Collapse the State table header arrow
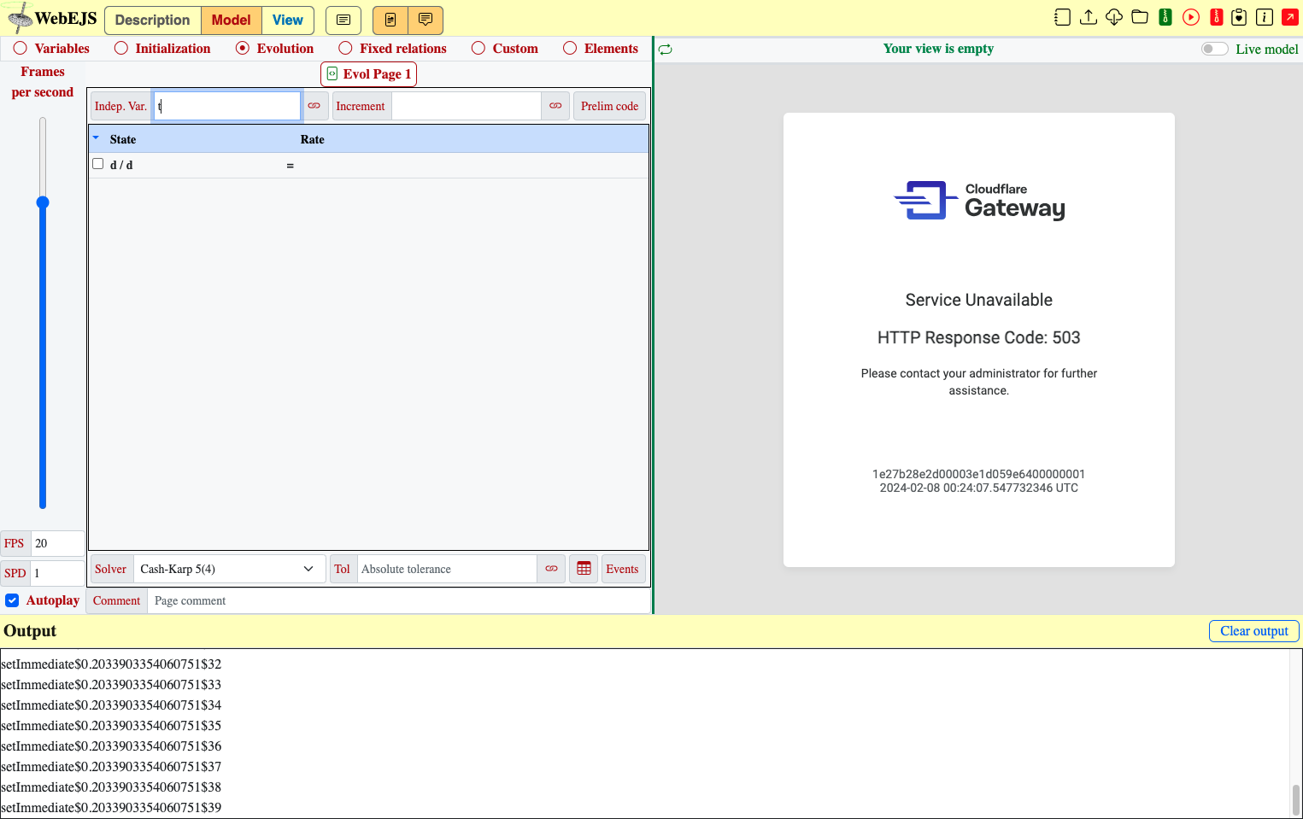Screen dimensions: 1303x819 (x=96, y=137)
